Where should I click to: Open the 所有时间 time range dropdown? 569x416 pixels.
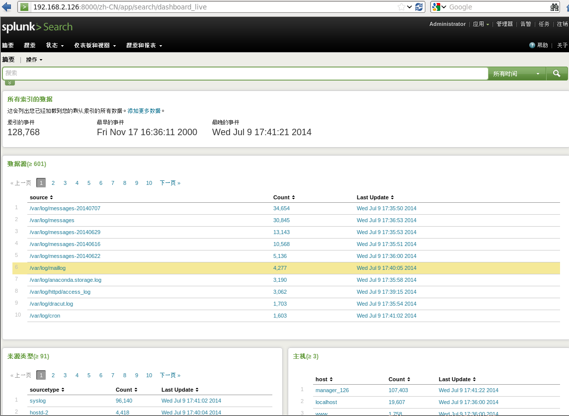point(517,74)
